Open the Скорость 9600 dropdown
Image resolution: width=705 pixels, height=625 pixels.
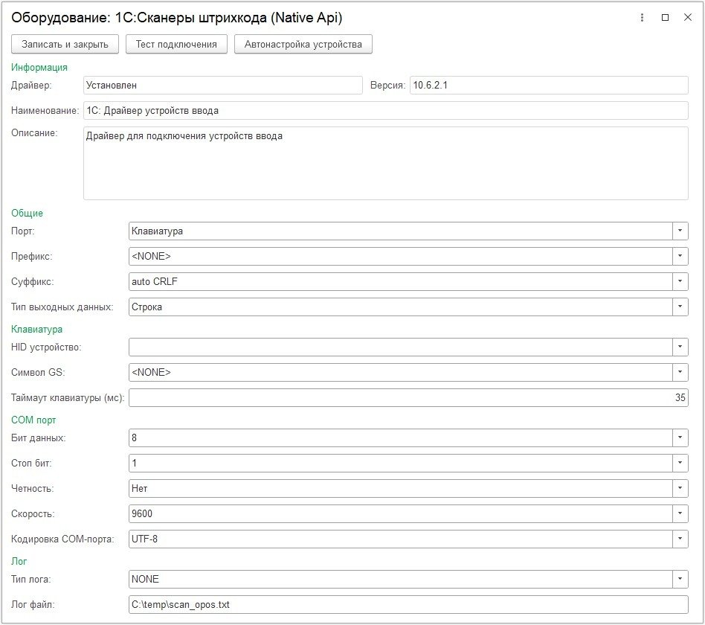[680, 513]
